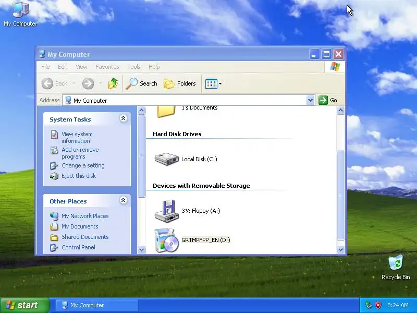Screen dimensions: 417x313
Task: Open the Help menu
Action: click(x=154, y=67)
